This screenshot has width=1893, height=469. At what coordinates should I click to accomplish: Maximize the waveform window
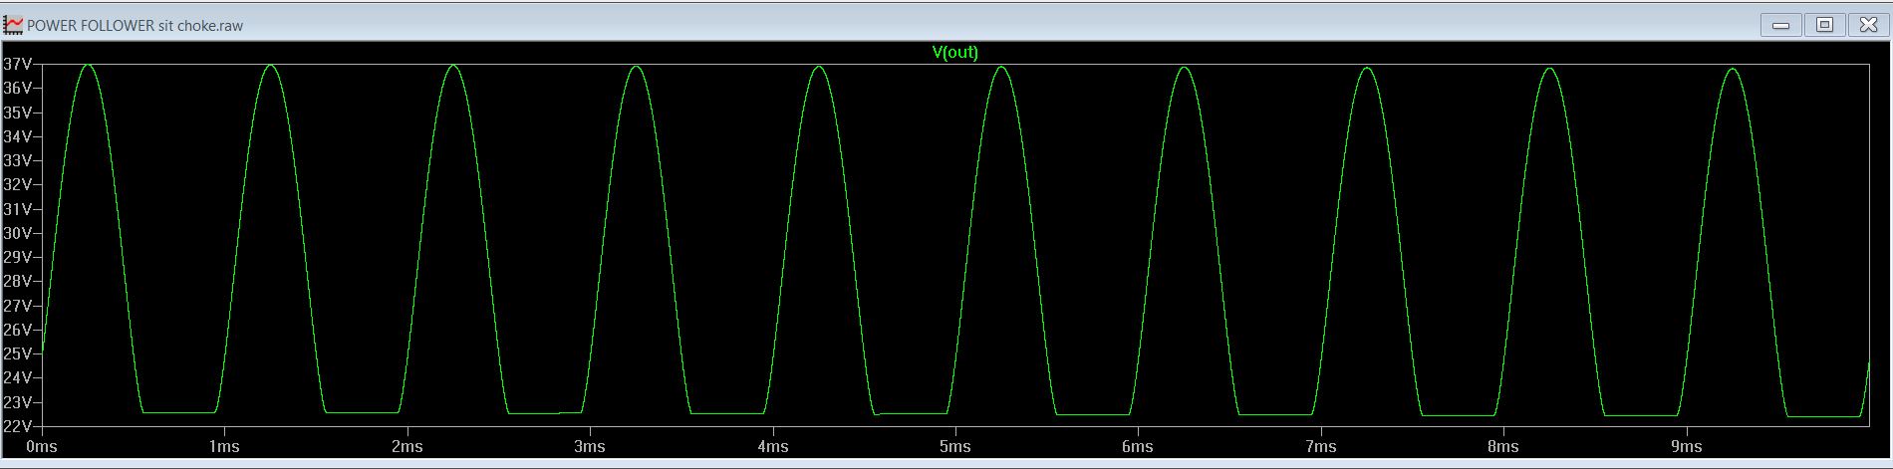[1824, 25]
